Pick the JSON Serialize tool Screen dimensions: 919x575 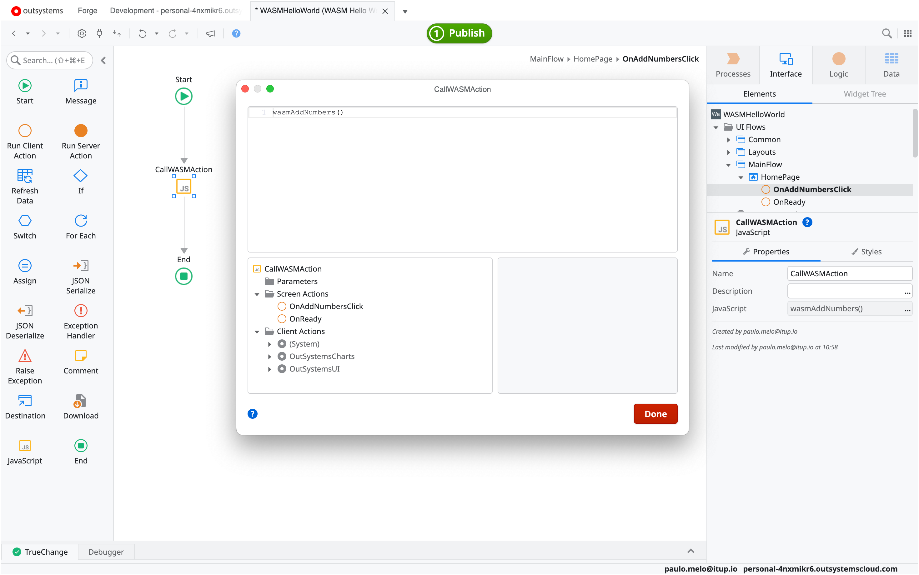click(81, 277)
